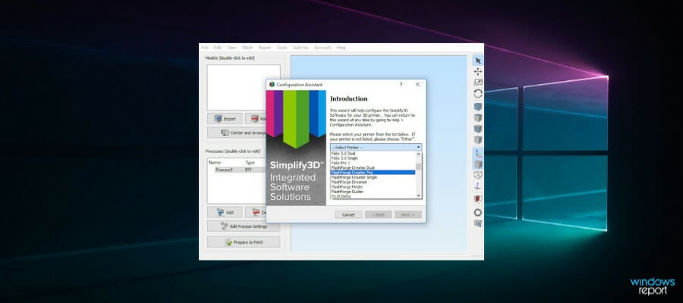Image resolution: width=683 pixels, height=303 pixels.
Task: Activate the rotate view tool
Action: click(x=478, y=93)
